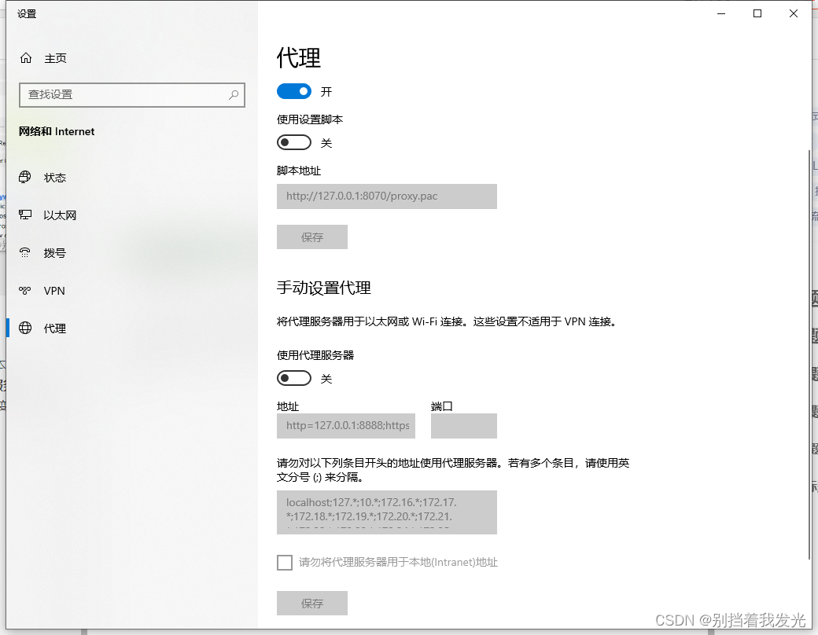This screenshot has height=635, width=818.
Task: Select the 以太网 (Ethernet) icon
Action: tap(27, 215)
